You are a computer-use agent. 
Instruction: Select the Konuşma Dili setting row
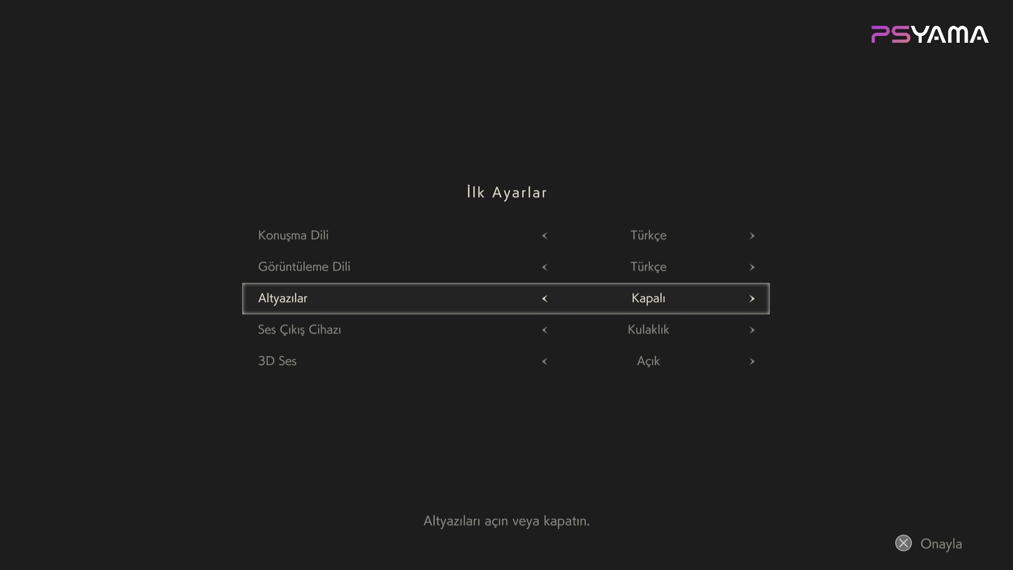pyautogui.click(x=506, y=235)
